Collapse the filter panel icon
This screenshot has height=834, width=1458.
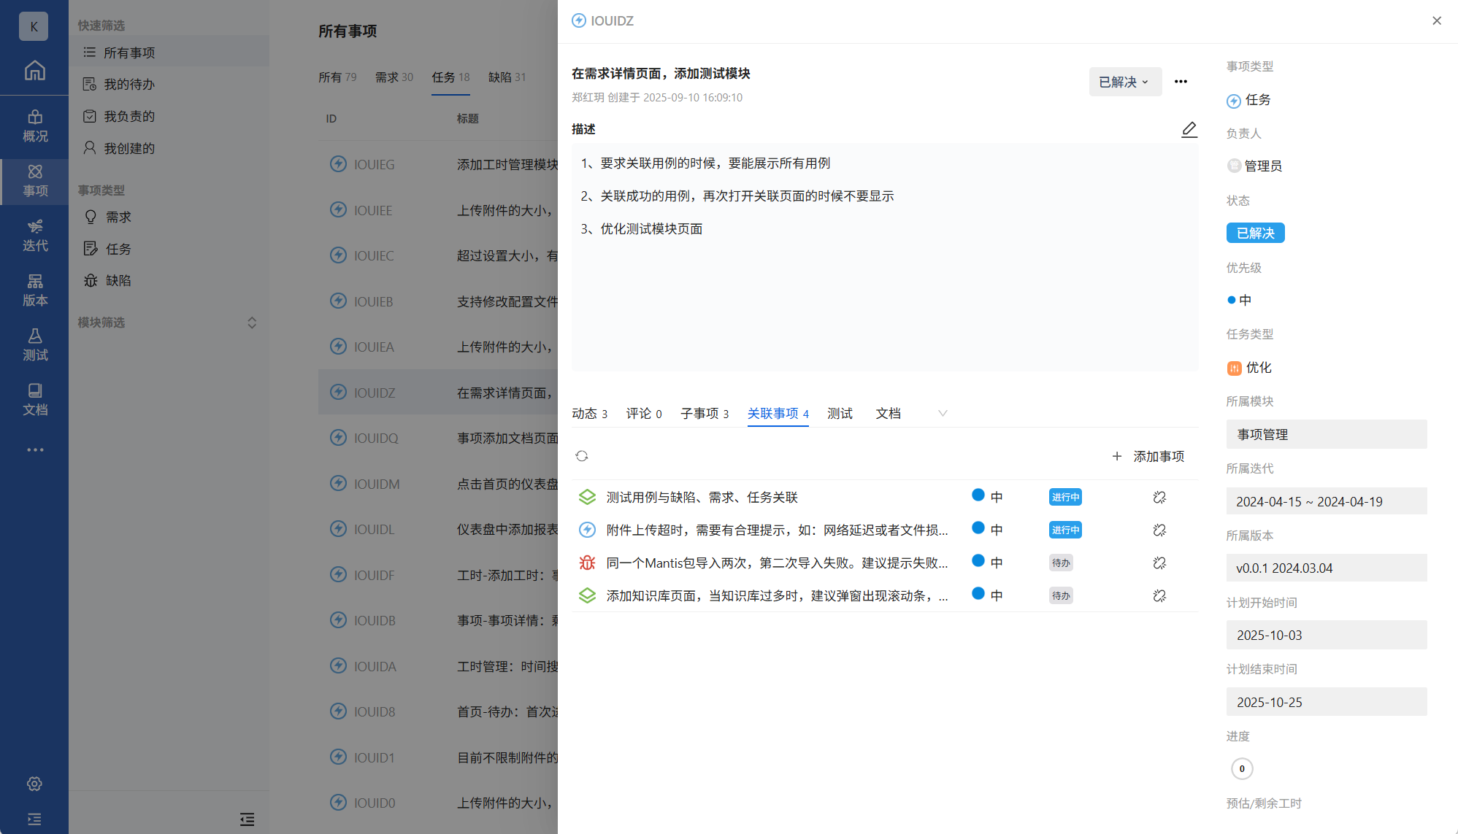click(248, 819)
